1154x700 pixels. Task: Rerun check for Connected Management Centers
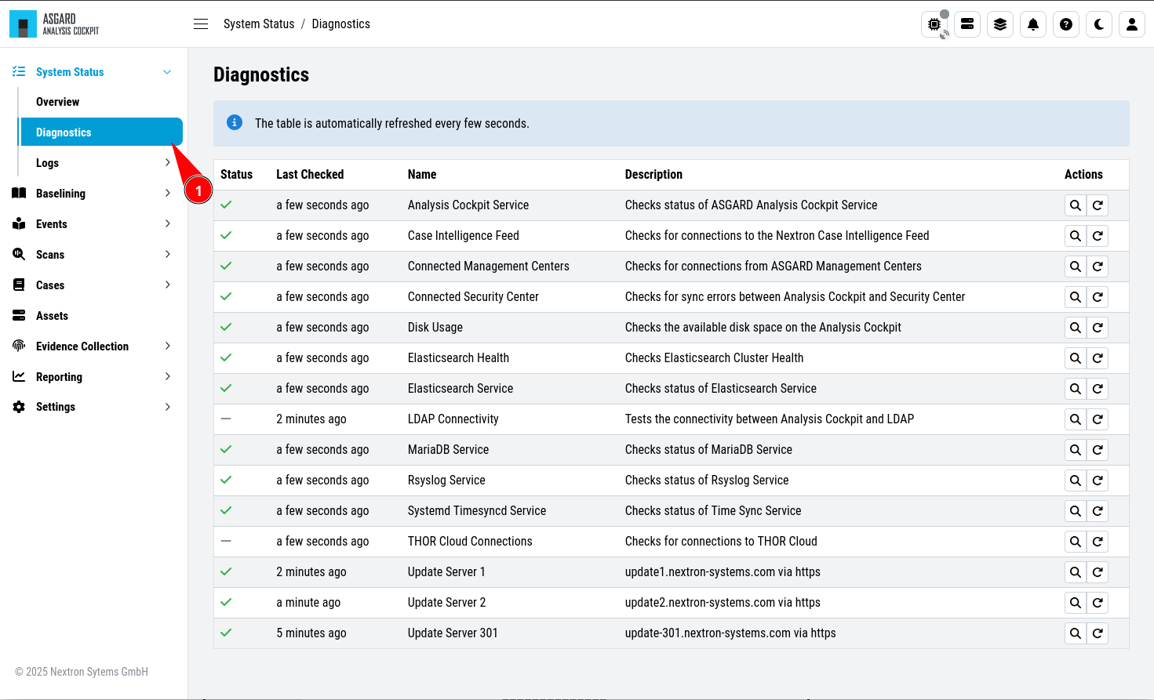(x=1098, y=267)
